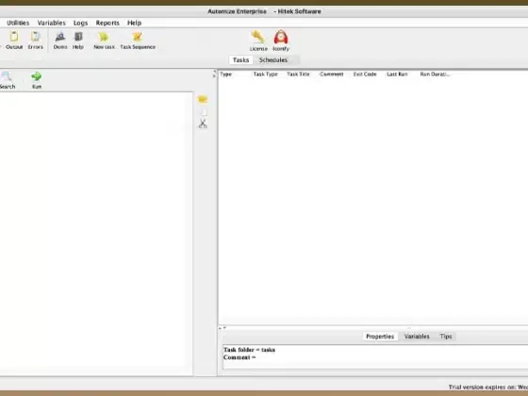This screenshot has width=528, height=396.
Task: Click the scissors cut icon
Action: coord(203,124)
